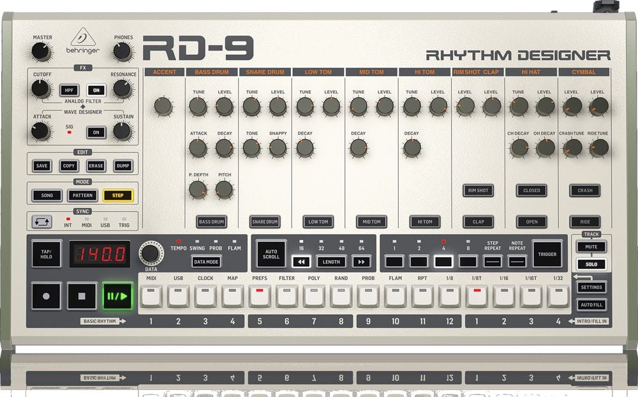Turn the DATA encoder knob

click(151, 253)
